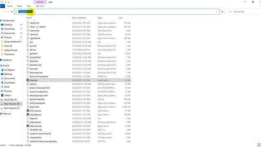Select the php7apache2_4.dll file name
This screenshot has height=147, width=261.
[39, 96]
